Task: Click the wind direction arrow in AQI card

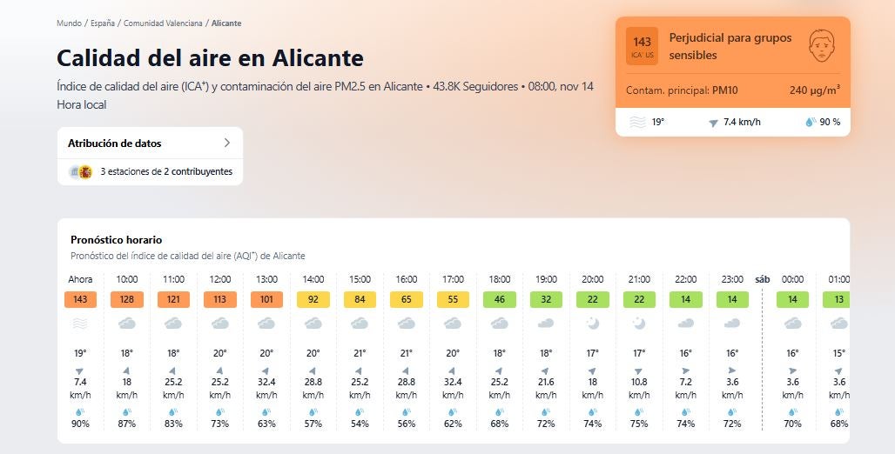Action: pos(713,123)
